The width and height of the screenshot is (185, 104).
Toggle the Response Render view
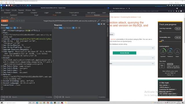click(69, 28)
